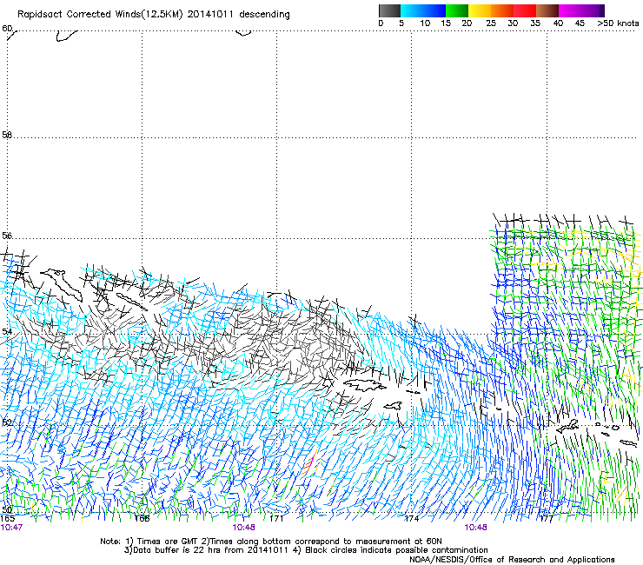Click the '10:48' time label beside longitude 171
The height and width of the screenshot is (565, 643).
click(x=243, y=528)
